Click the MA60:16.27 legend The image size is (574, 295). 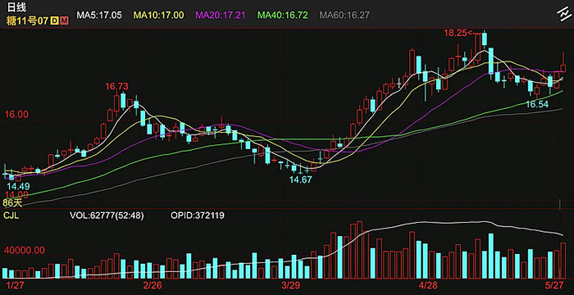(x=345, y=15)
